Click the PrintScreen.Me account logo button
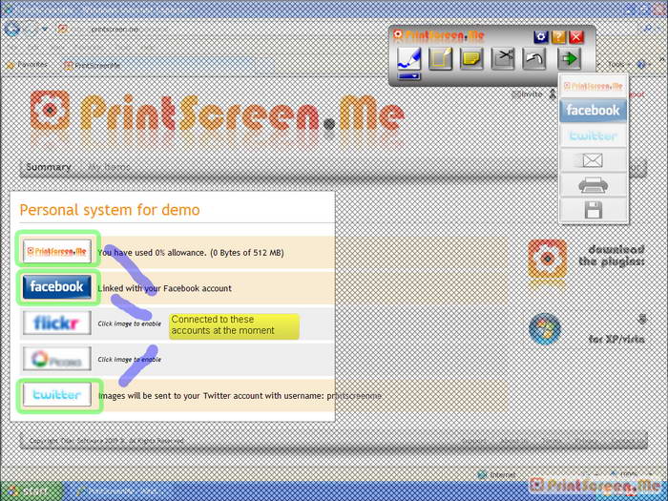668x501 pixels. click(x=57, y=251)
